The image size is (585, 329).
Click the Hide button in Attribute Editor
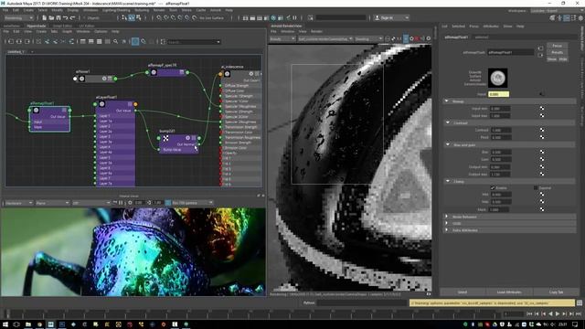[x=563, y=59]
